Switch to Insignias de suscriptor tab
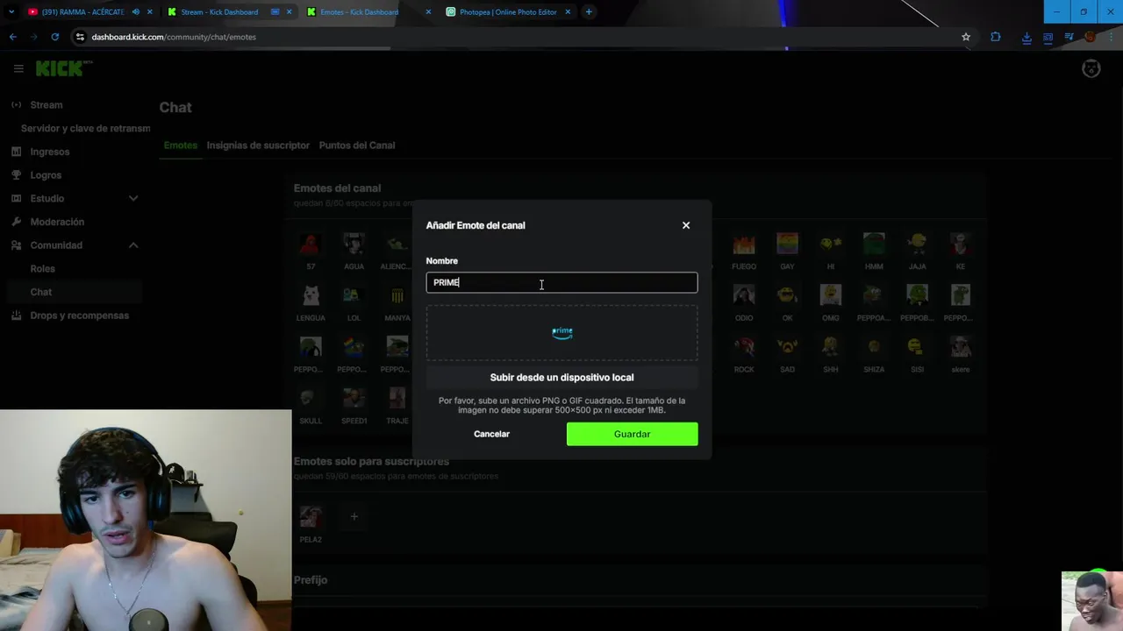 click(258, 145)
